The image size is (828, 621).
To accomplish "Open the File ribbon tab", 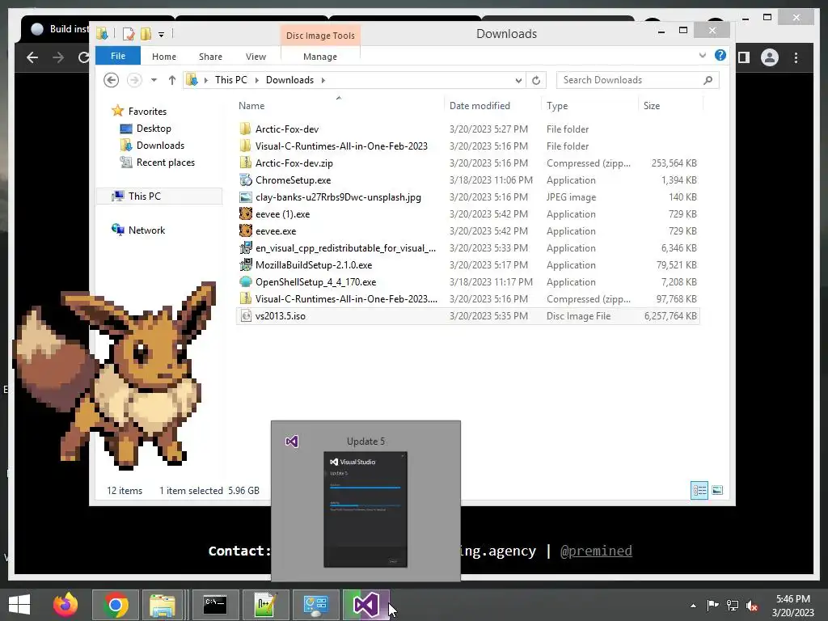I will point(118,56).
